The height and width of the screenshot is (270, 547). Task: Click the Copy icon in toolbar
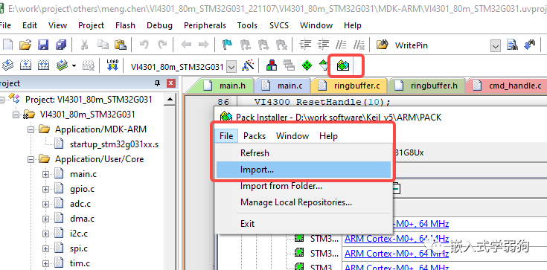coord(103,45)
